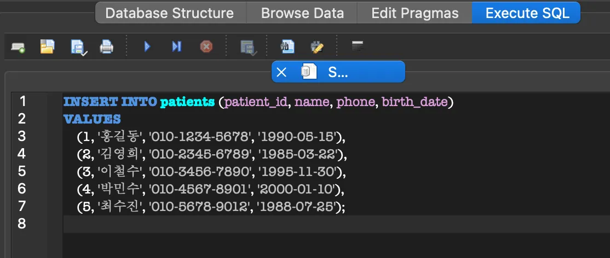
Task: Open SQL file from folder icon
Action: pos(48,47)
